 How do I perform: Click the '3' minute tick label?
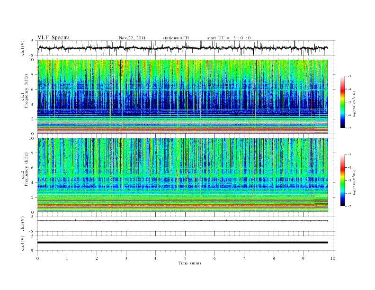point(126,258)
